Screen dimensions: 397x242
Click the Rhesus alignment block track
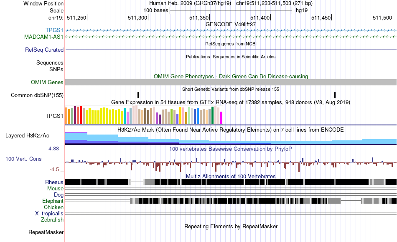pyautogui.click(x=231, y=182)
